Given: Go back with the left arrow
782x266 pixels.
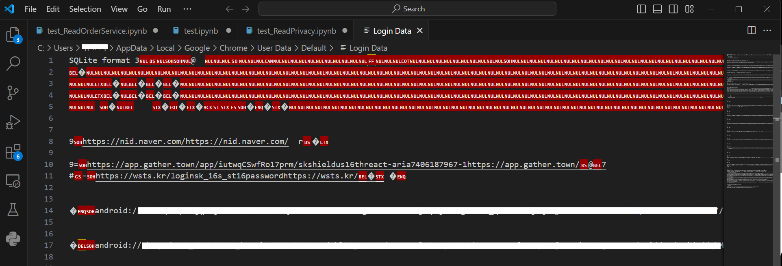Looking at the screenshot, I should point(229,9).
